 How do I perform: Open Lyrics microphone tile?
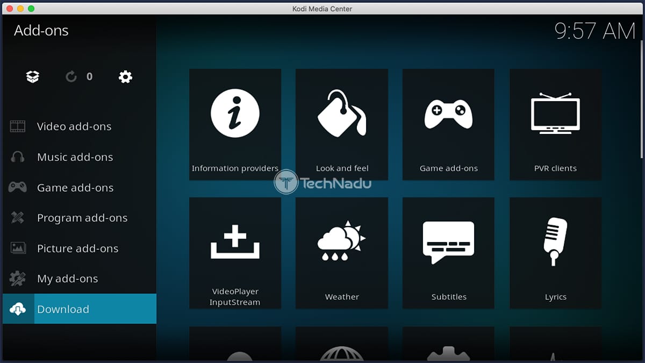point(556,253)
